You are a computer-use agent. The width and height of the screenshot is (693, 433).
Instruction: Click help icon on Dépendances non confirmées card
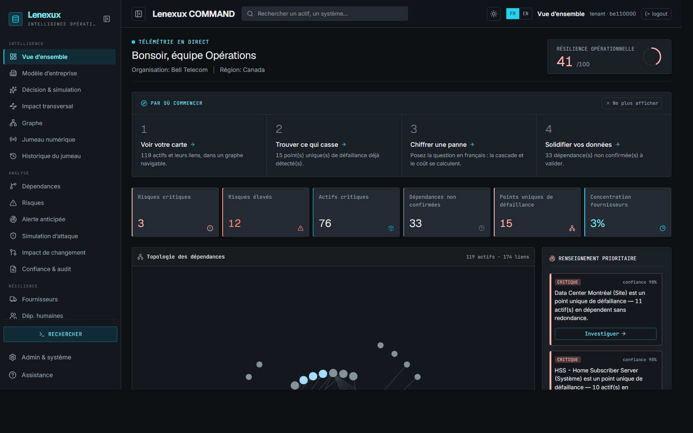pyautogui.click(x=482, y=228)
